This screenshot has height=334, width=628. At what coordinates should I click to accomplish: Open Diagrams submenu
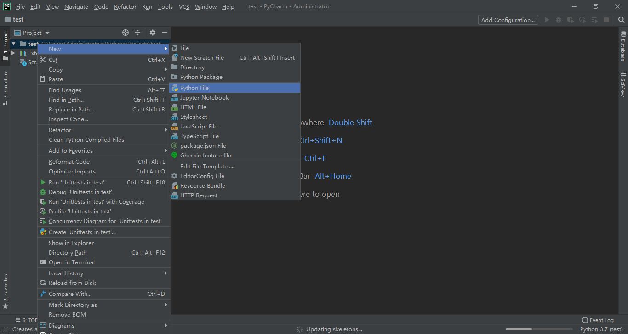pyautogui.click(x=104, y=325)
